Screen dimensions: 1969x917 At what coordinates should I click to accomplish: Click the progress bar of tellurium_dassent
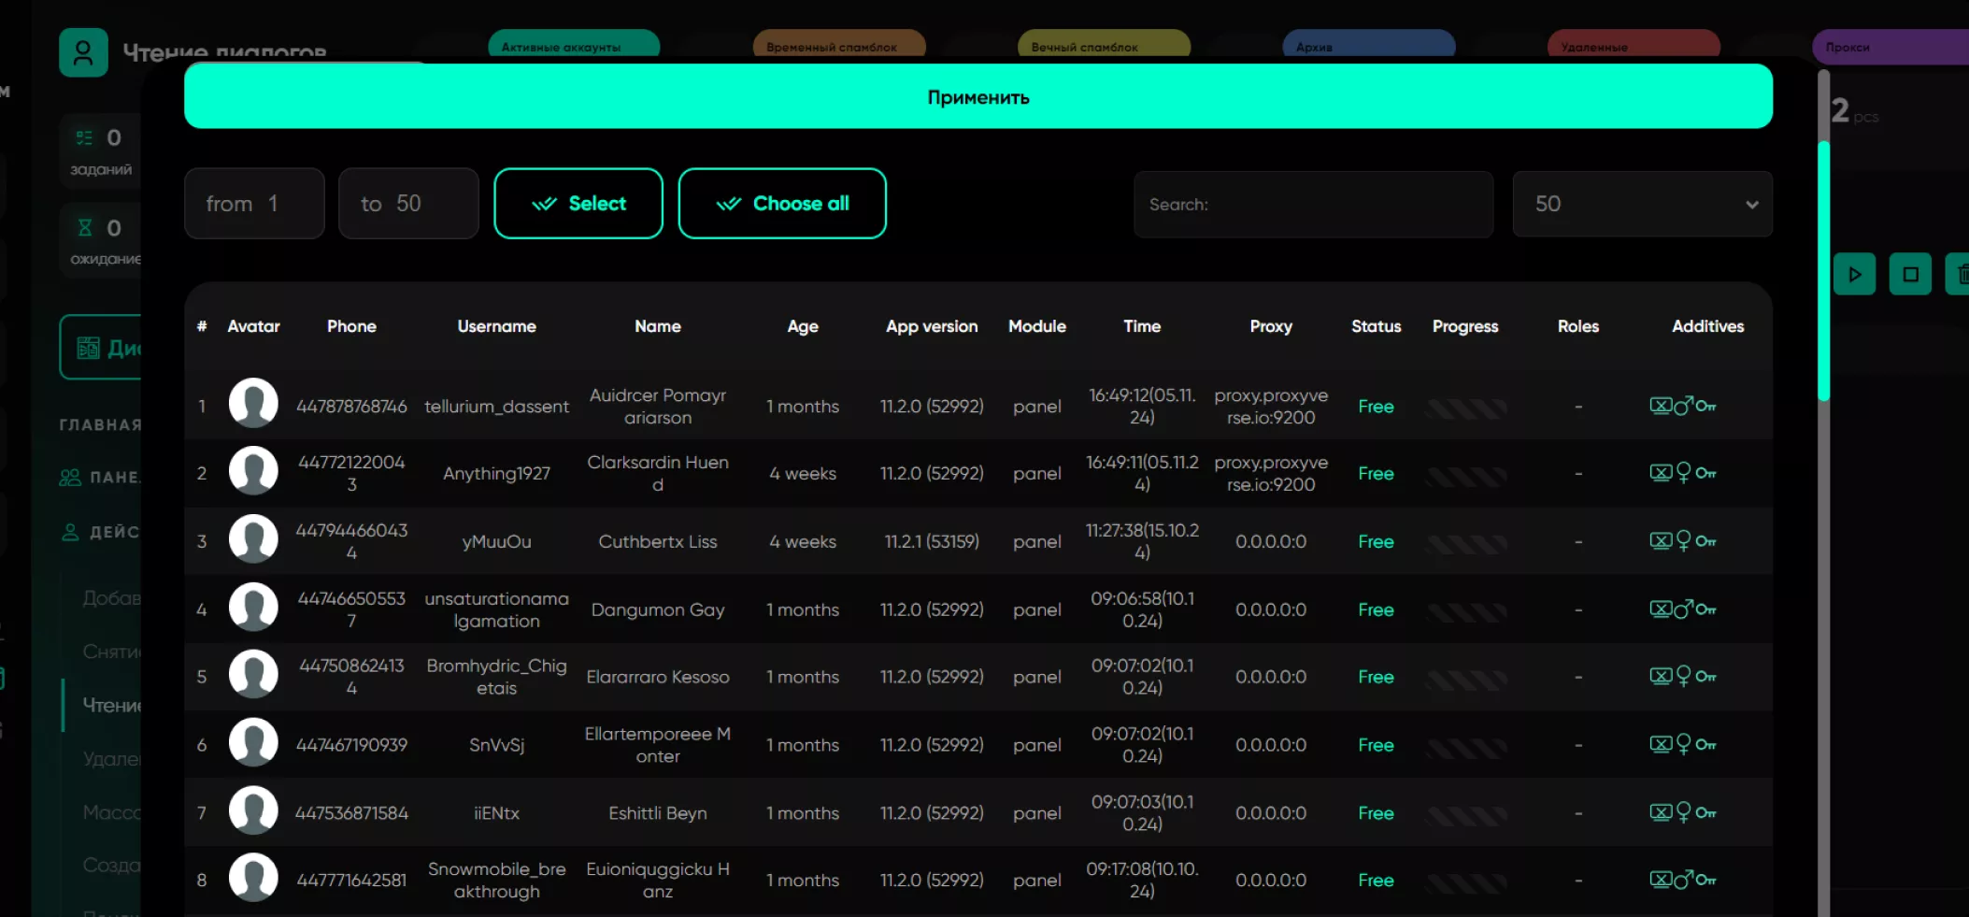click(x=1465, y=408)
